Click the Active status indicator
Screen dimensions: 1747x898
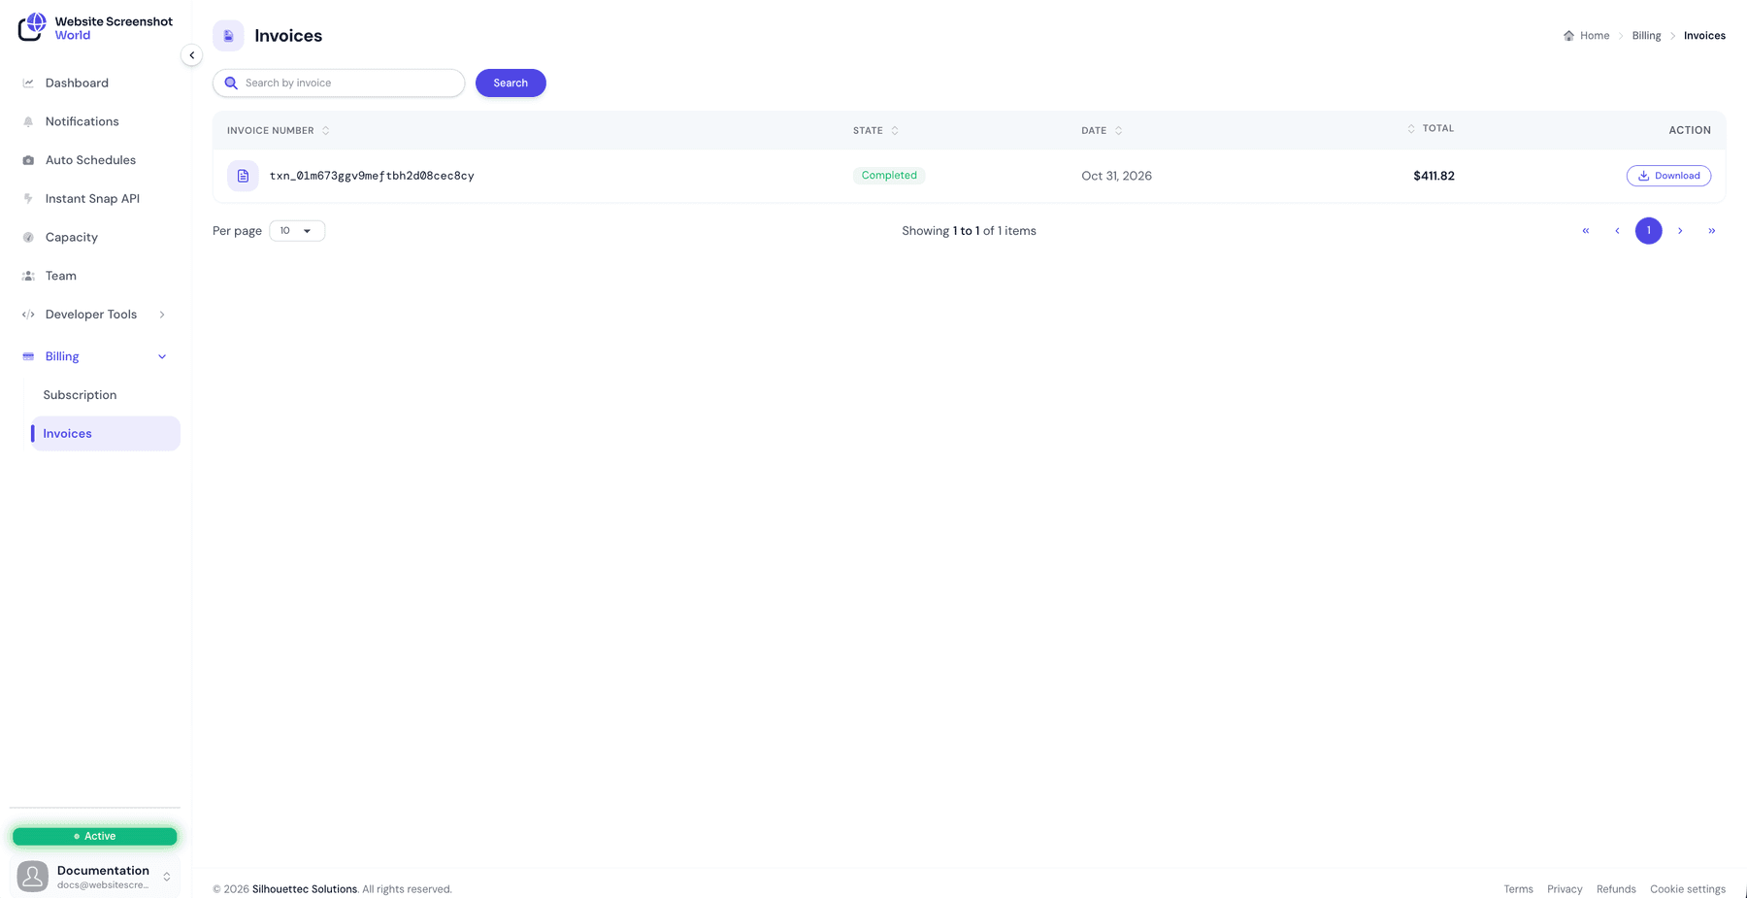click(x=95, y=836)
